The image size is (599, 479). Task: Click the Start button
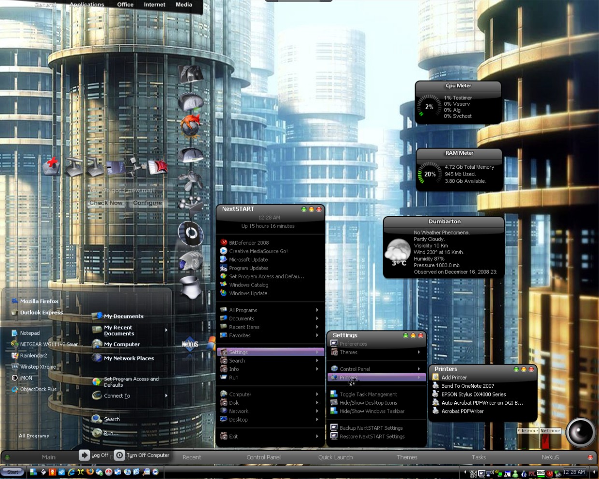(x=13, y=472)
